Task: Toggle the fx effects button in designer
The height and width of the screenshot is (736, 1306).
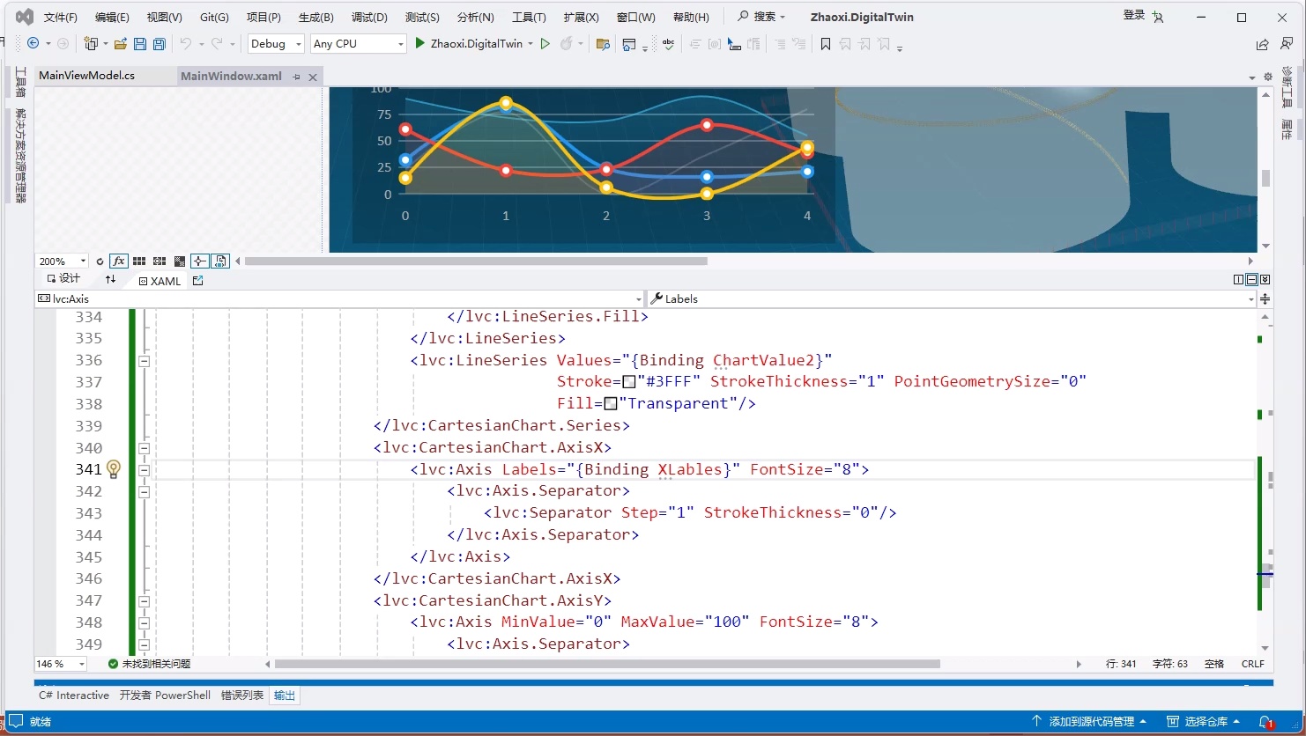Action: click(119, 261)
